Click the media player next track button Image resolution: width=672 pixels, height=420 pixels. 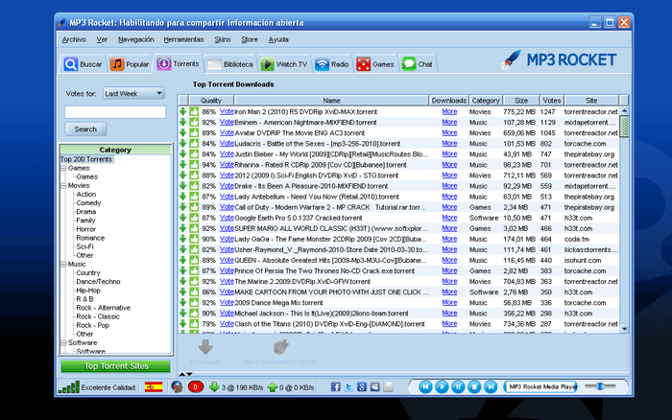491,387
